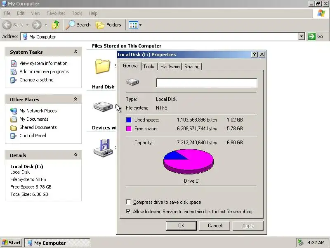Click My Computer taskbar button
Viewport: 330px width, 248px height.
tap(57, 243)
